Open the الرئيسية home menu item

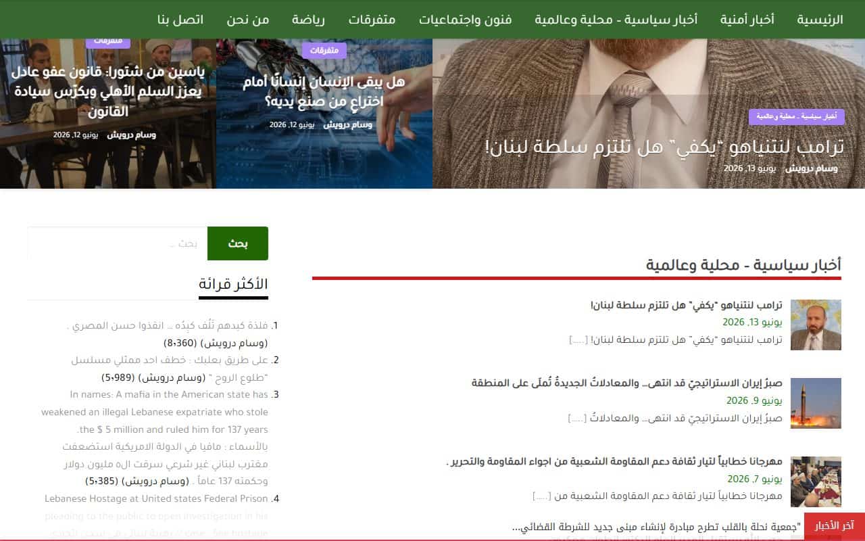[820, 20]
